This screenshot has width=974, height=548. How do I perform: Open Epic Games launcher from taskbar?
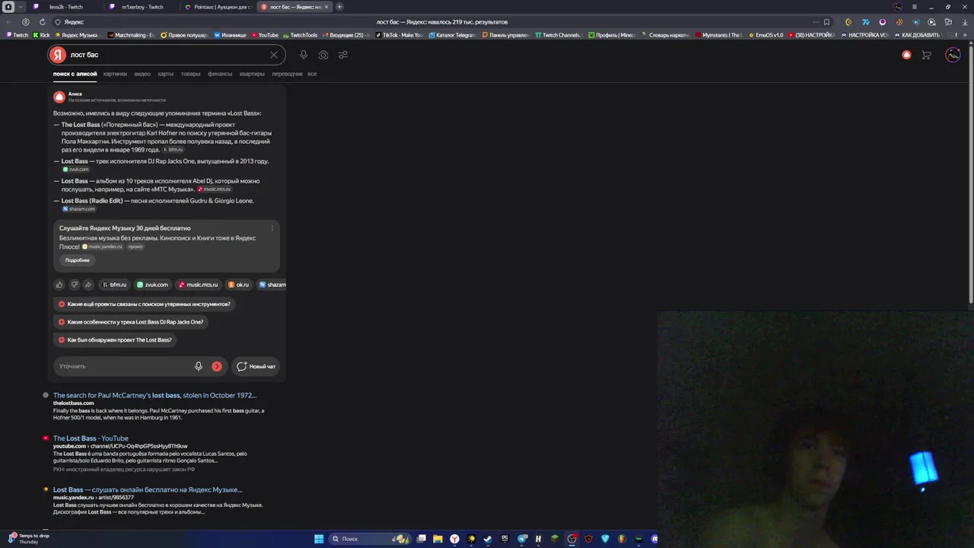(x=505, y=539)
